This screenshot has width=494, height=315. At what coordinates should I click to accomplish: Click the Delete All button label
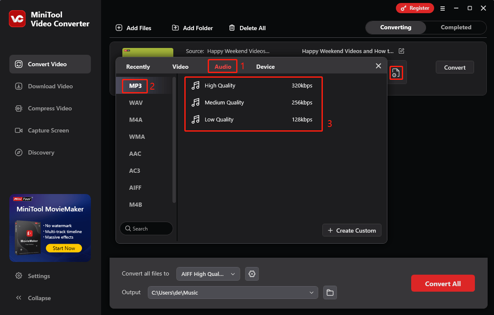click(x=253, y=28)
